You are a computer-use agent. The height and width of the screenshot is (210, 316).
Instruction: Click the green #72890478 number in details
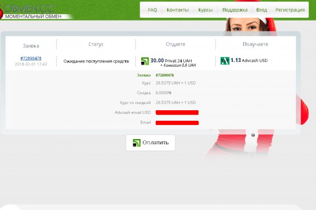(165, 75)
